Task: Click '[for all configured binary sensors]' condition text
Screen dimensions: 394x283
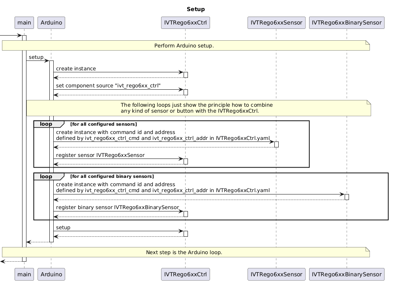Action: (x=112, y=176)
